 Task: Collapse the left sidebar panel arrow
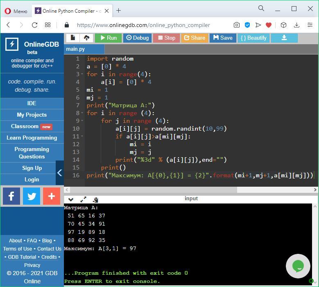[x=59, y=173]
